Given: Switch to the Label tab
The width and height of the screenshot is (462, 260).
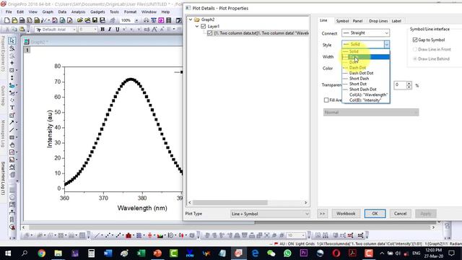Looking at the screenshot, I should point(396,21).
